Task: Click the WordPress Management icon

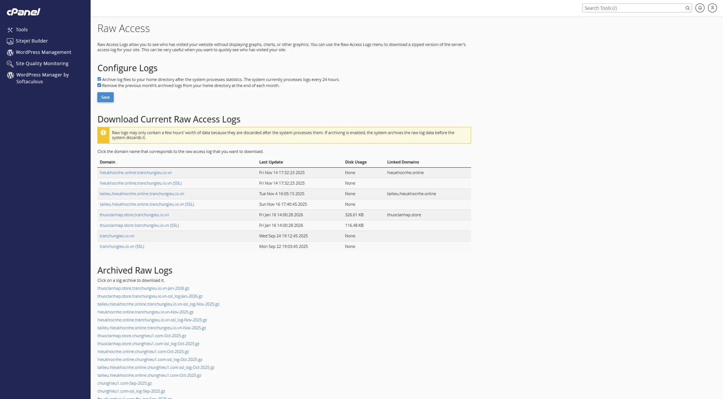Action: pyautogui.click(x=10, y=52)
